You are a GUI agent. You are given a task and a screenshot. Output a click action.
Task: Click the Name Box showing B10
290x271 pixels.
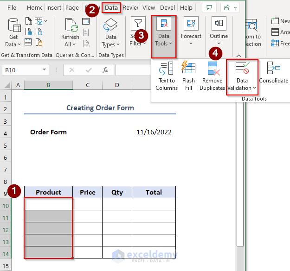pyautogui.click(x=26, y=70)
